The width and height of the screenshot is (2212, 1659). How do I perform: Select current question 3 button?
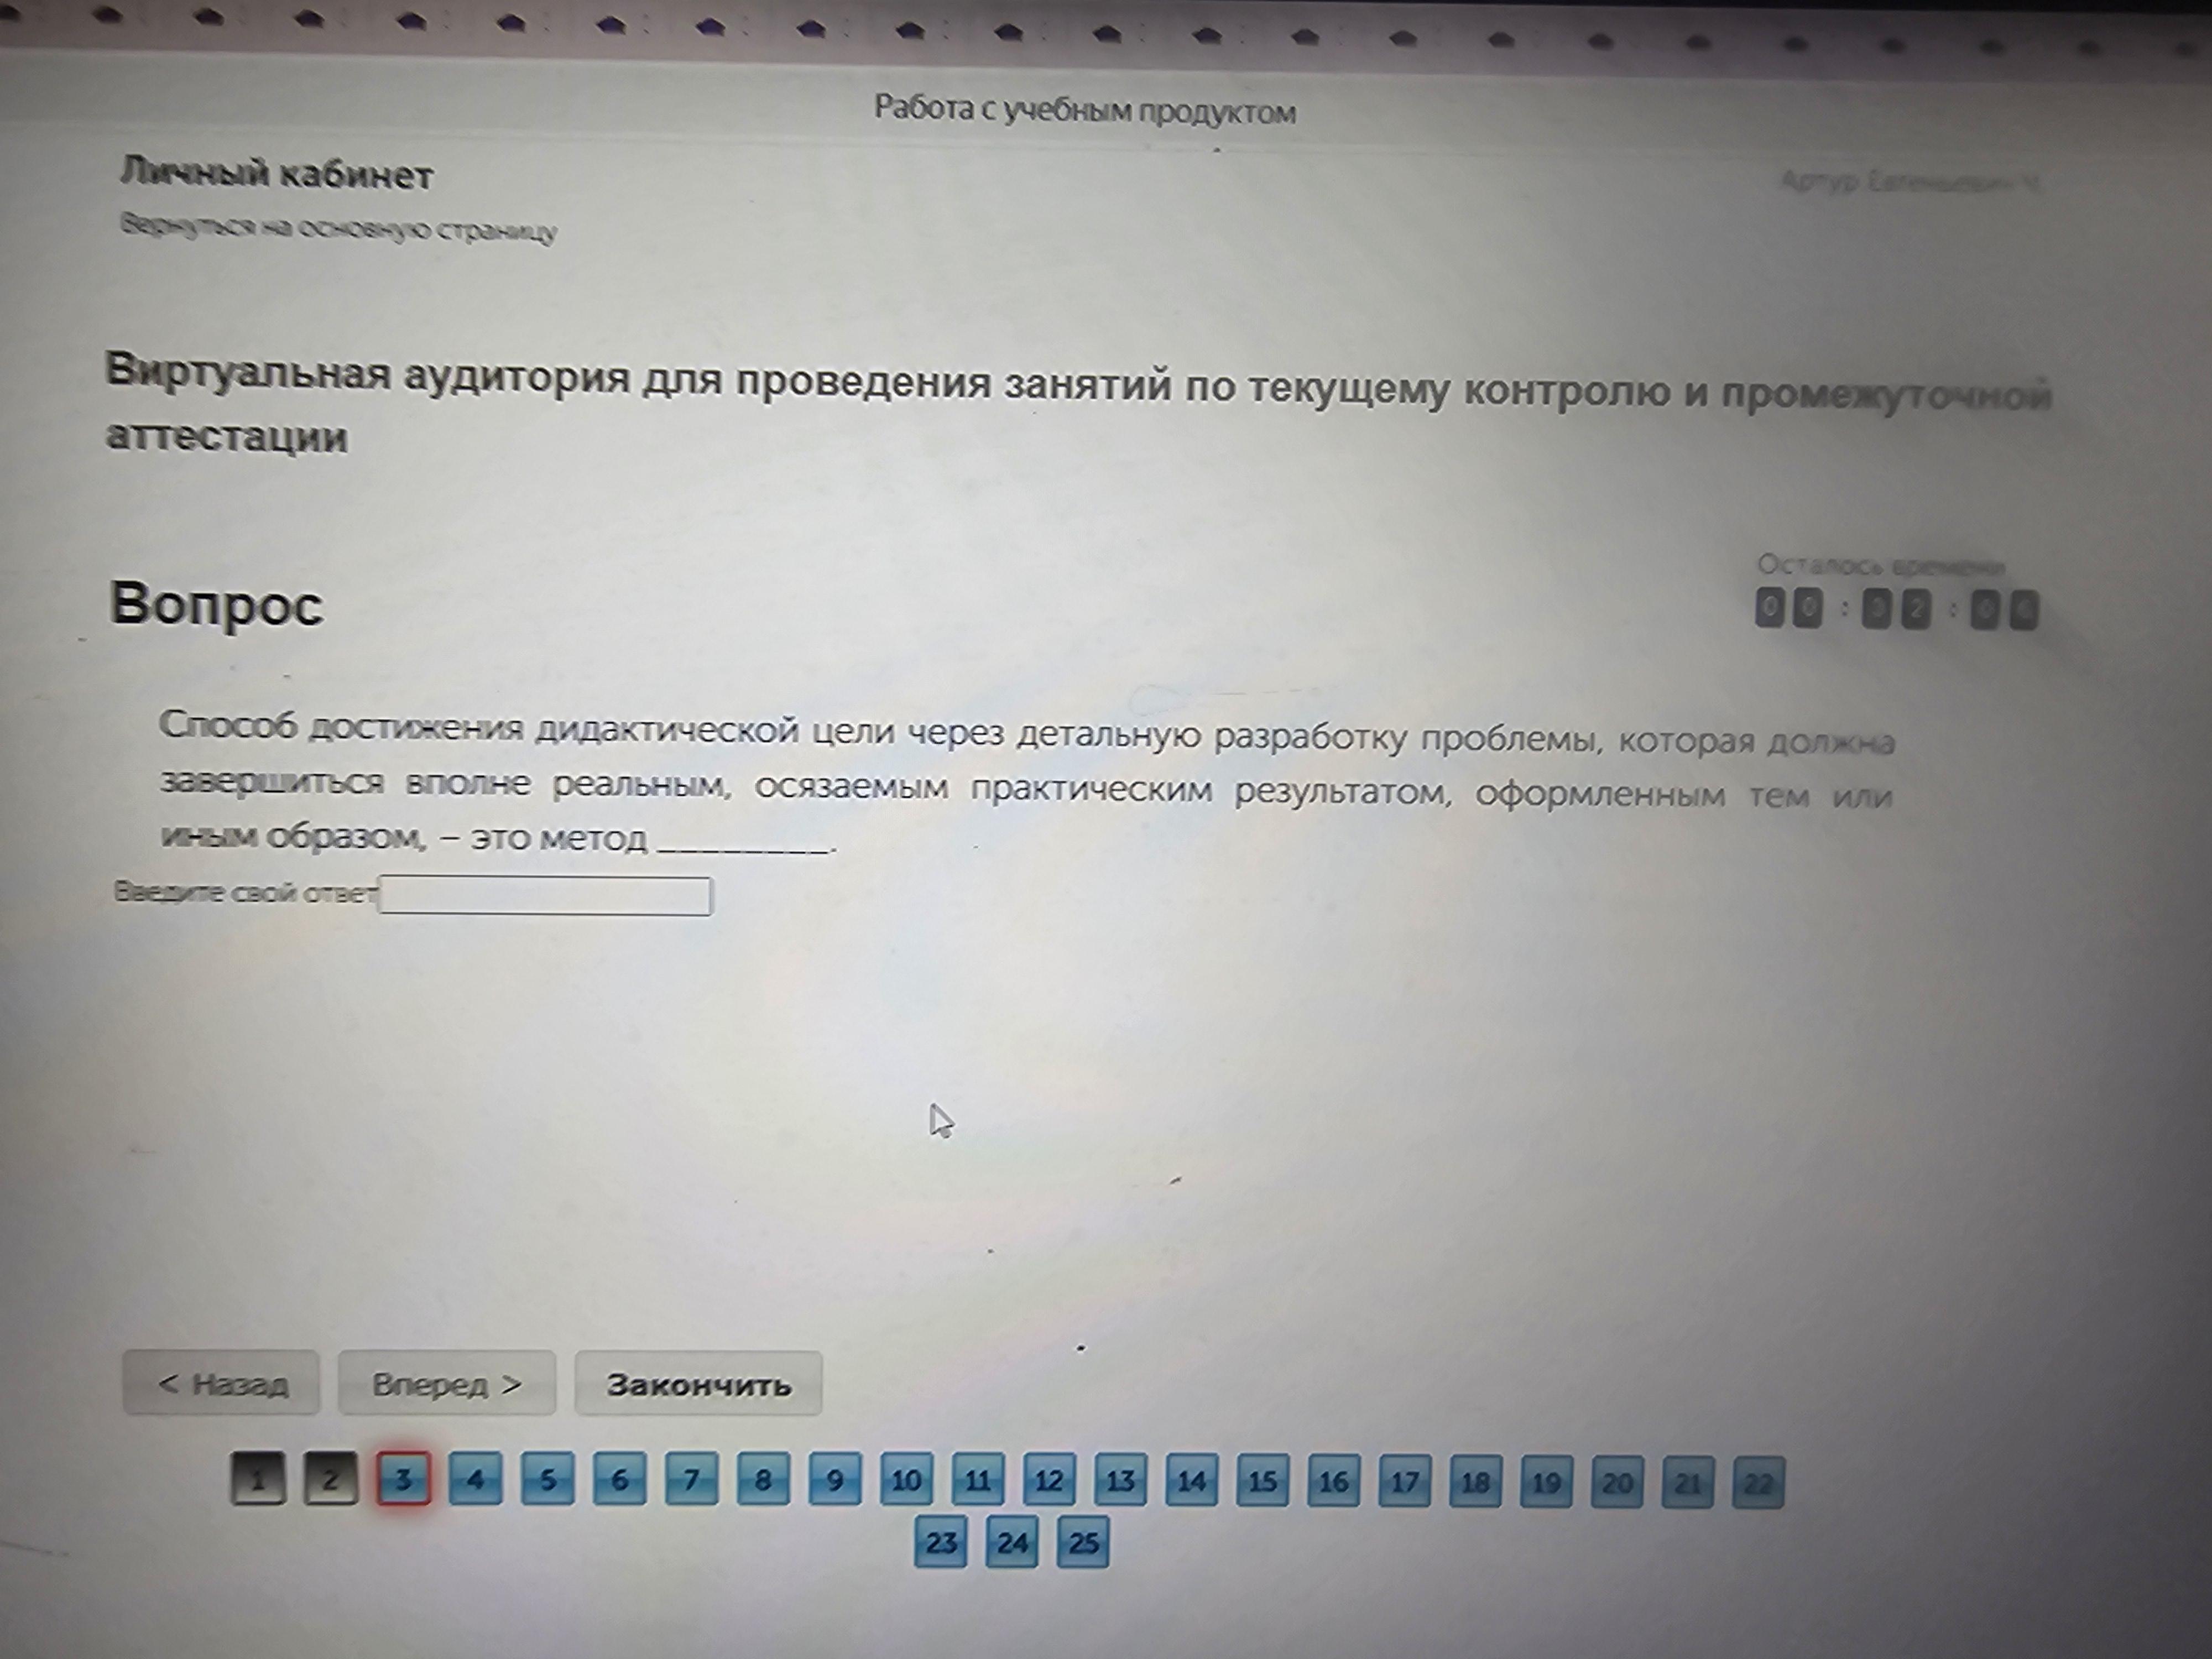[404, 1479]
